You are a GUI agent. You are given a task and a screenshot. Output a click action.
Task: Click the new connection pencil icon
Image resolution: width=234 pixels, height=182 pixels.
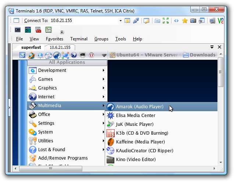pos(147,21)
